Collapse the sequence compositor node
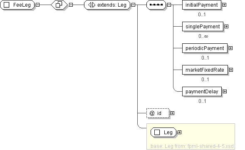 169,5
